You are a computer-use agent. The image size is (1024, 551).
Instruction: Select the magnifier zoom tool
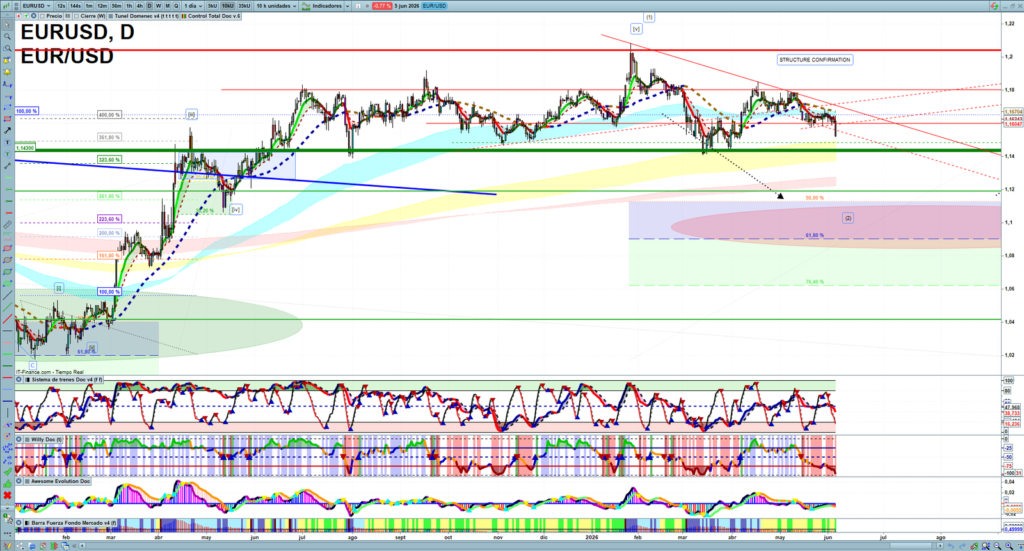(x=7, y=36)
